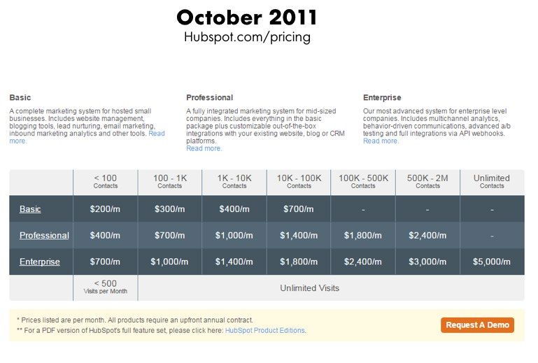The image size is (538, 363).
Task: Select Enterprise $3,000/m price cell
Action: click(427, 262)
